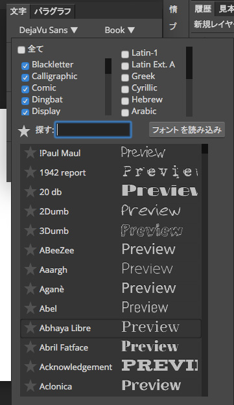The image size is (234, 405).
Task: Click star beside Aclonica font
Action: 30,386
